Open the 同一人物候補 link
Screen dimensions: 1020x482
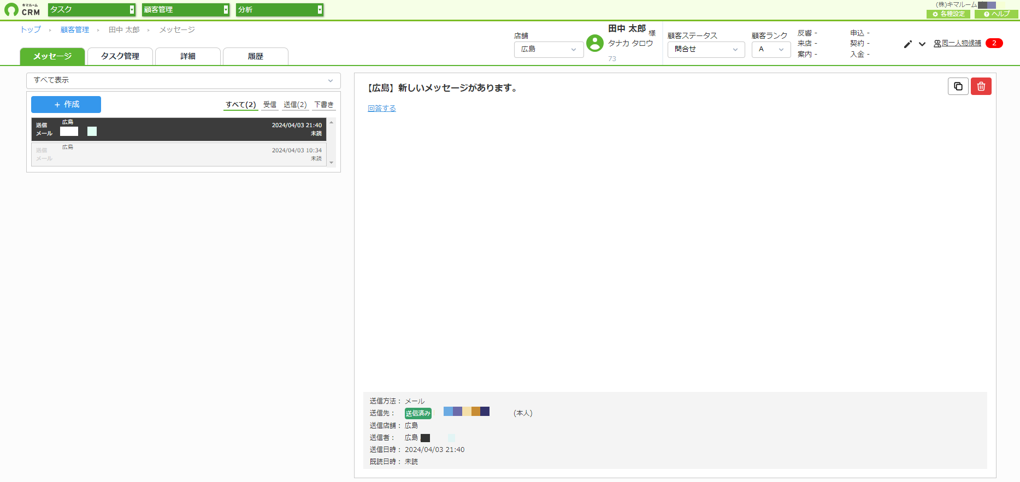click(958, 43)
